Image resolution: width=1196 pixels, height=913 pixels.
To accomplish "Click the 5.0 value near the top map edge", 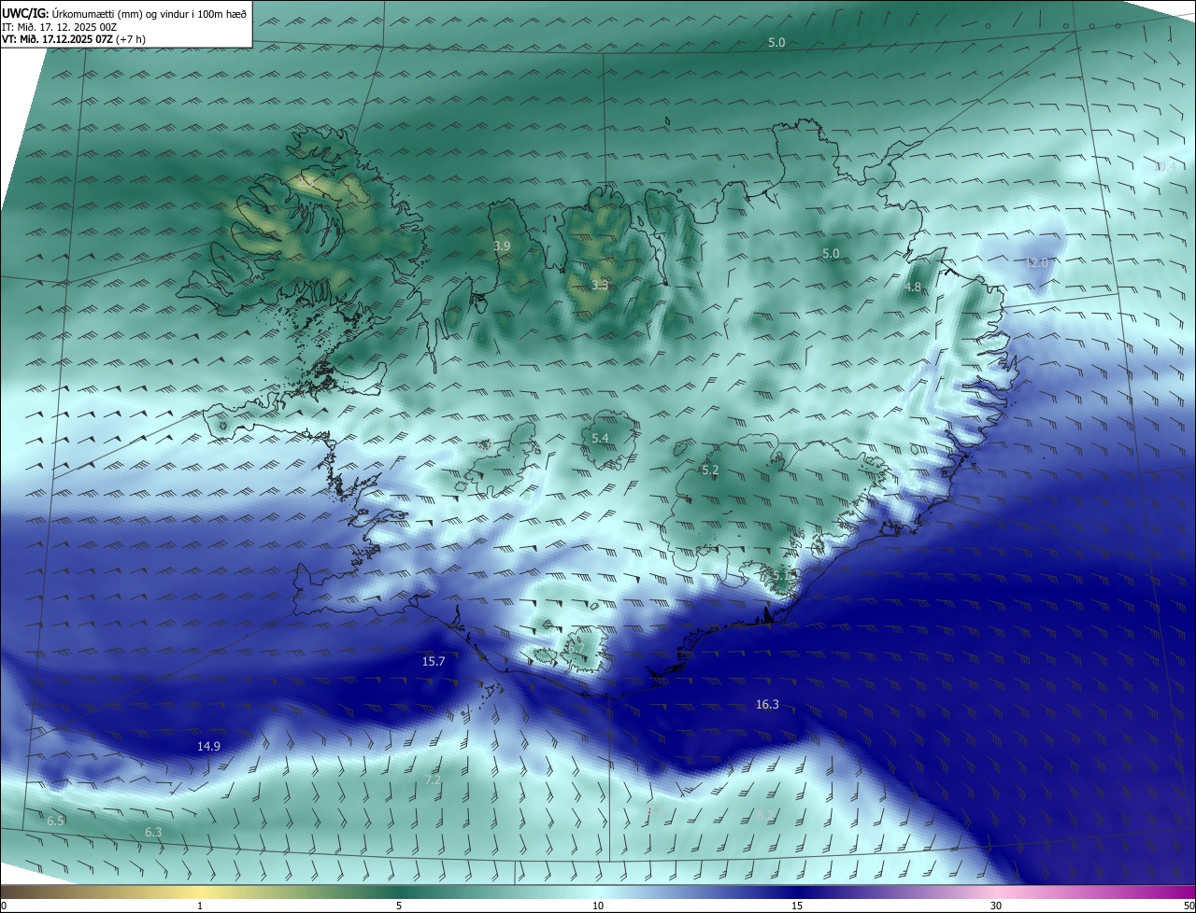I will click(x=776, y=43).
